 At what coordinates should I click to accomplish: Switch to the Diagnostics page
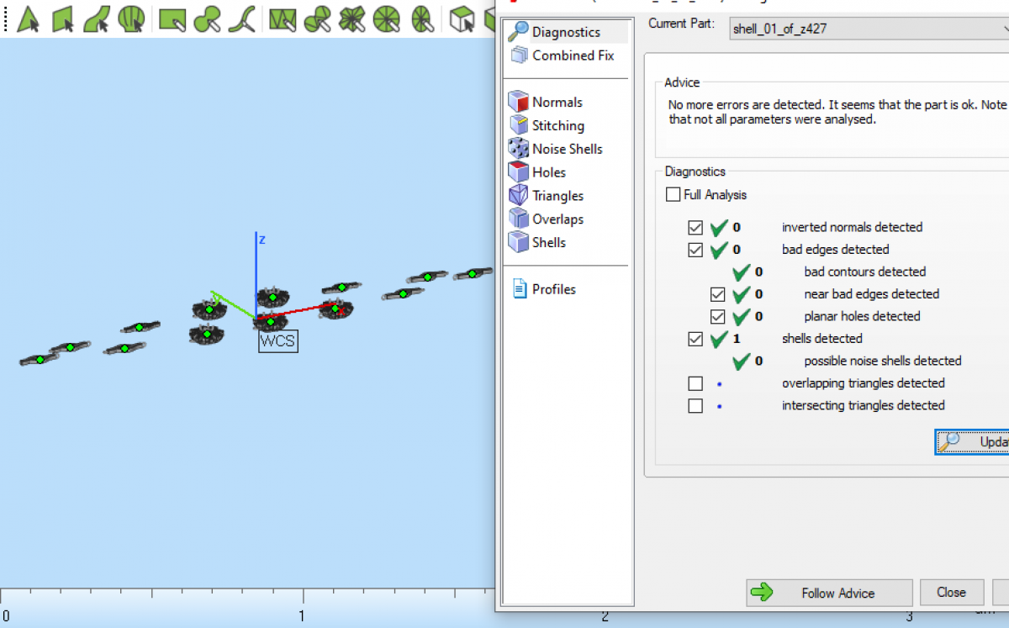[x=566, y=32]
